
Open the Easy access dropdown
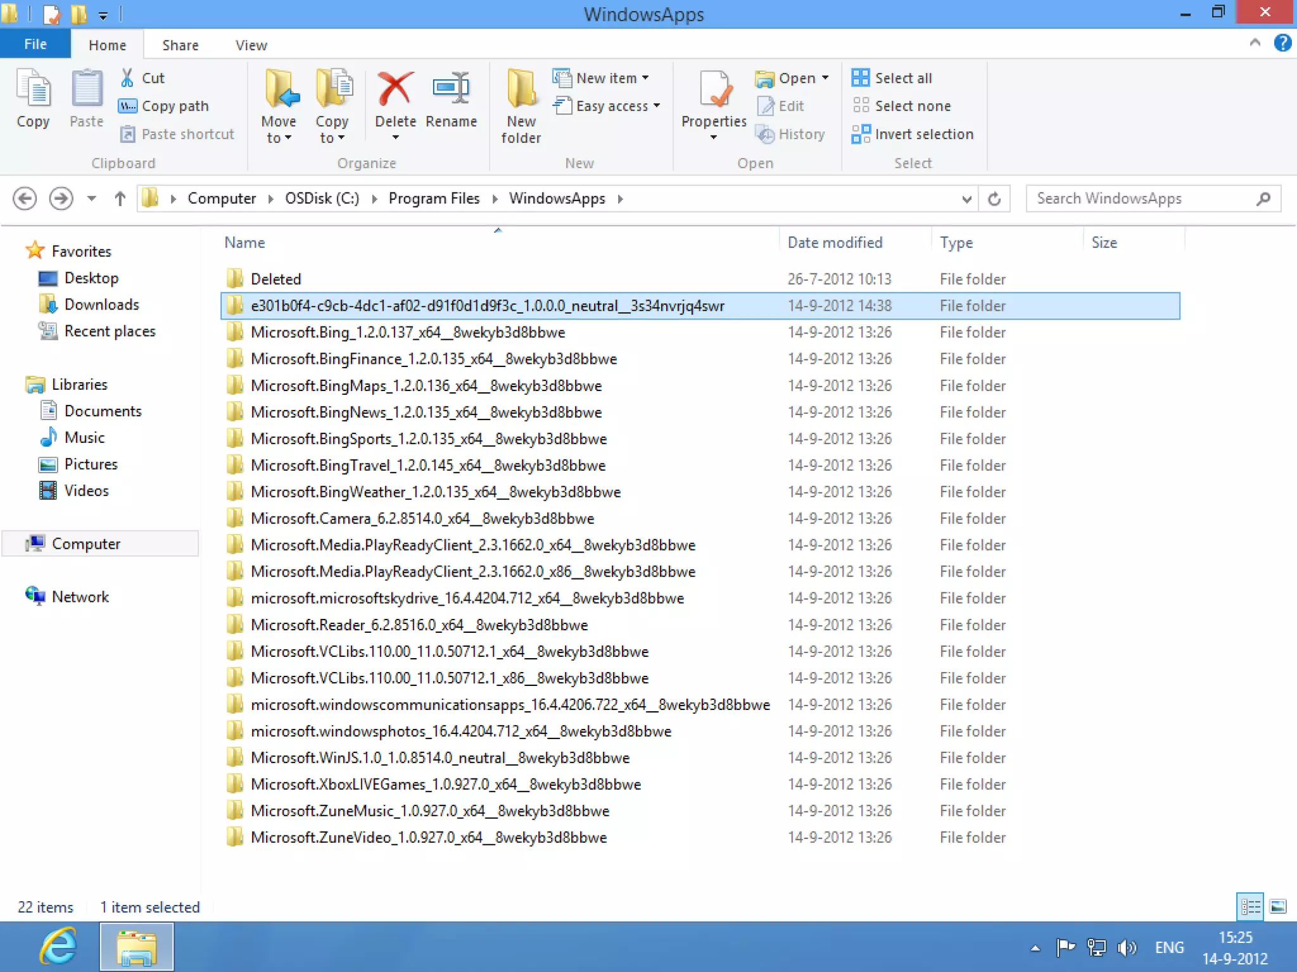pos(656,106)
